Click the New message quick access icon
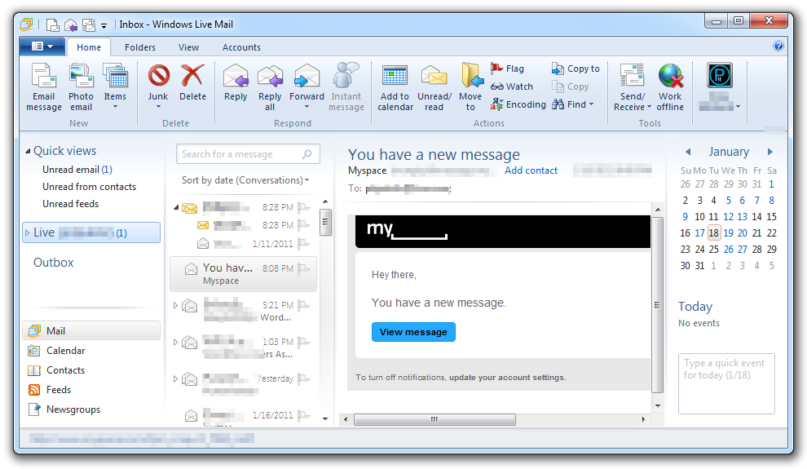This screenshot has width=807, height=469. tap(52, 24)
